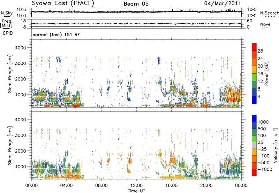Viewport: 279px width, 193px height.
Task: Click the "60" Nave axis tick
Action: (249, 21)
